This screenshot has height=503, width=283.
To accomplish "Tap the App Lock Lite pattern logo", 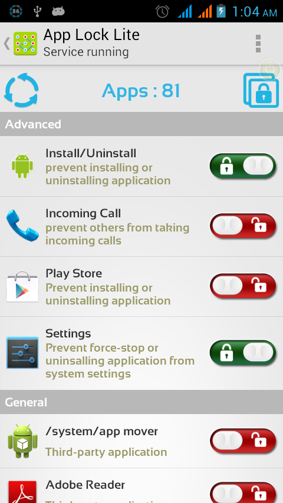I will pos(25,44).
